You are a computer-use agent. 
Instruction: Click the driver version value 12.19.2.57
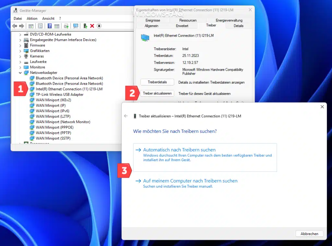tap(190, 63)
